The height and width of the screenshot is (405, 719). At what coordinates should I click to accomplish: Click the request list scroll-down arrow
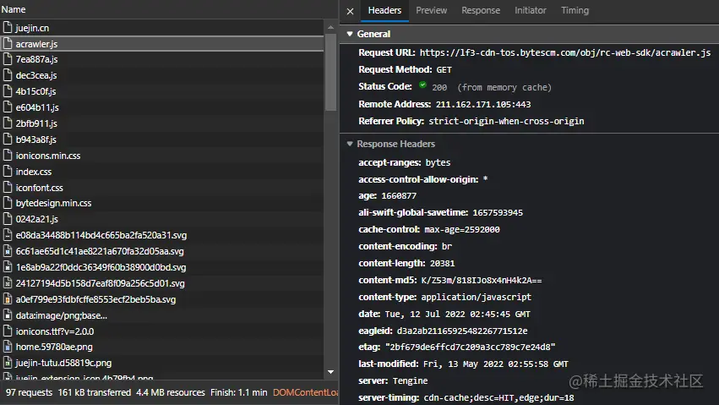[330, 372]
